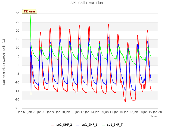Viewport: 174px width, 130px height.
Task: Click the y-axis value -15
Action: [17, 91]
